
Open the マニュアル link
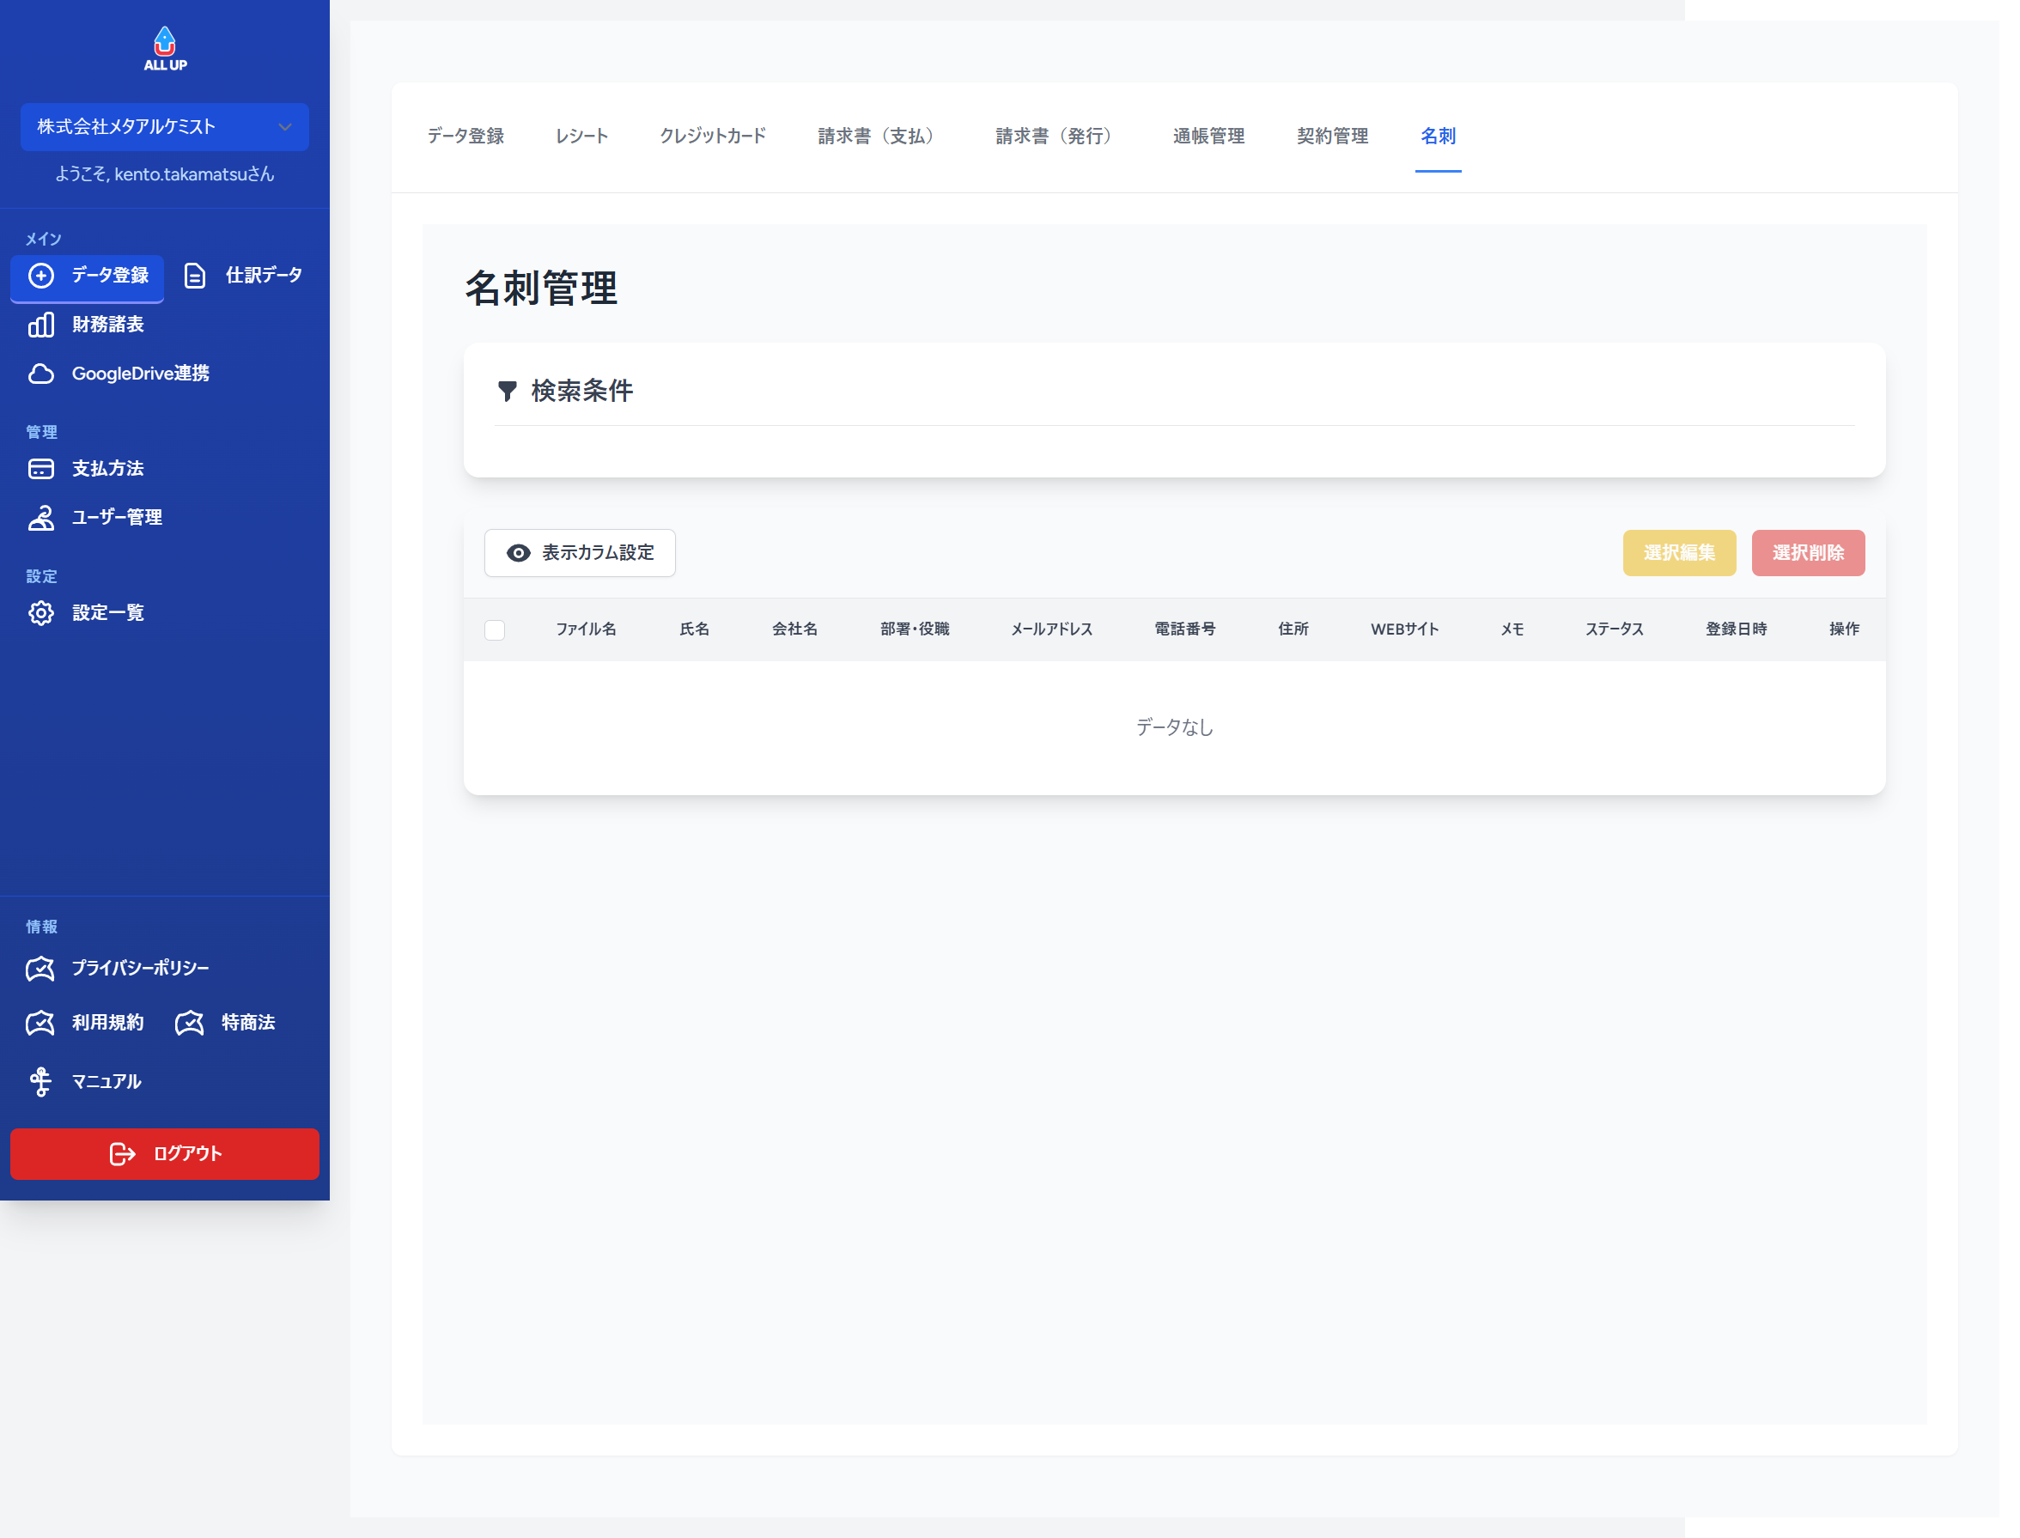coord(84,1082)
